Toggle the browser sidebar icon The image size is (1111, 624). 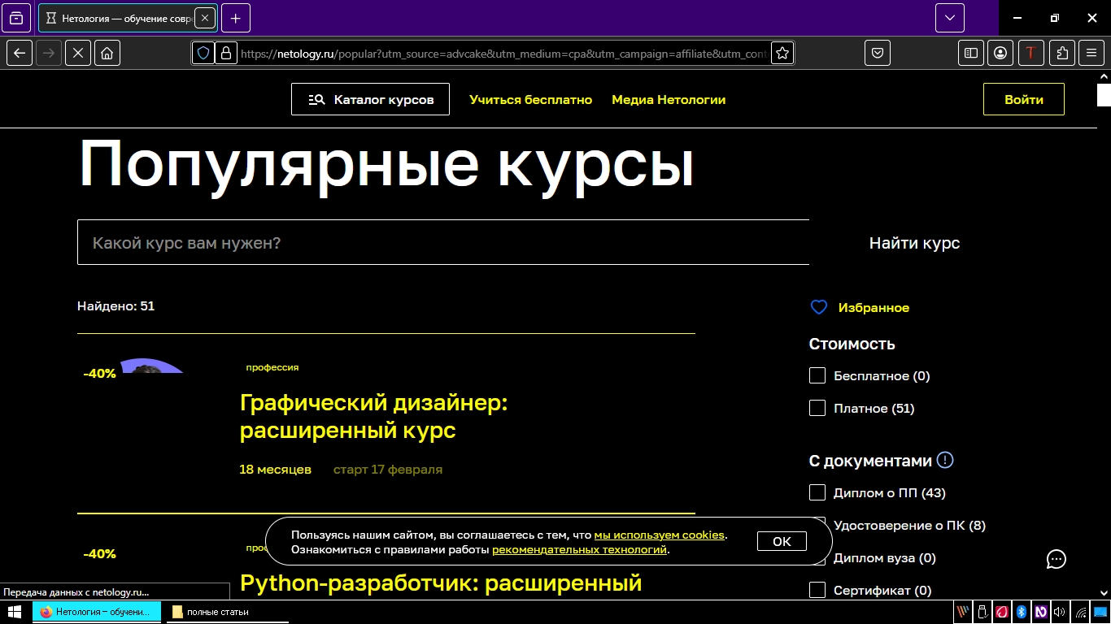click(x=970, y=53)
